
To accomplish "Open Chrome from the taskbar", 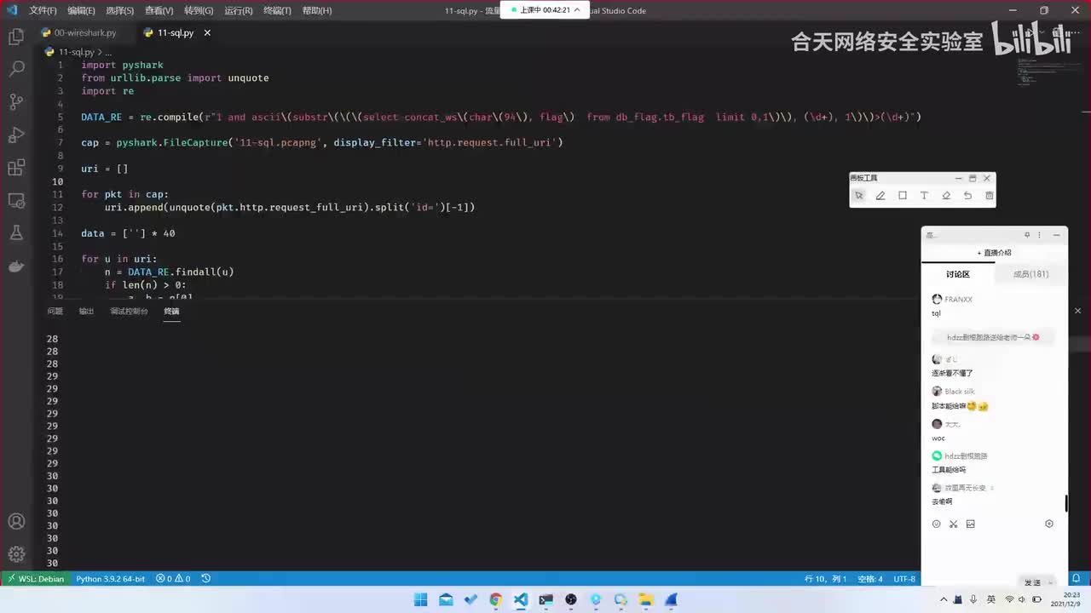I will 495,599.
